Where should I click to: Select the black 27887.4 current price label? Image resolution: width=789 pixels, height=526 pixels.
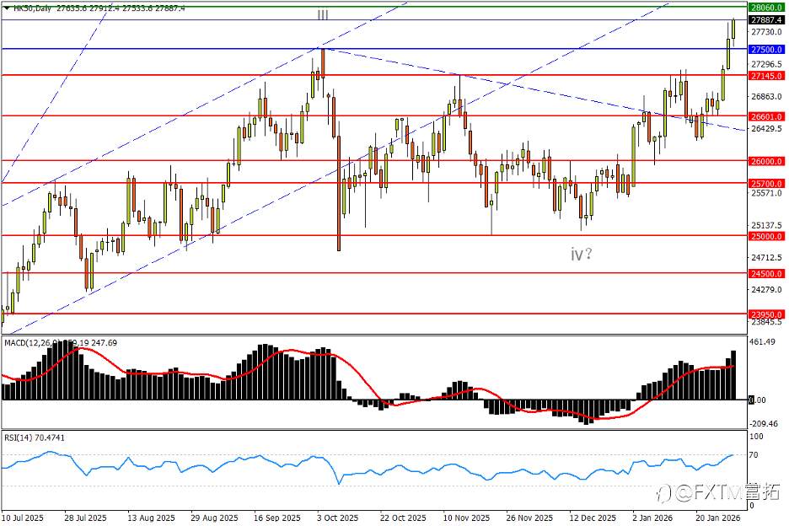766,20
